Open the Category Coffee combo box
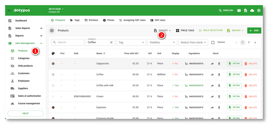 (100, 42)
